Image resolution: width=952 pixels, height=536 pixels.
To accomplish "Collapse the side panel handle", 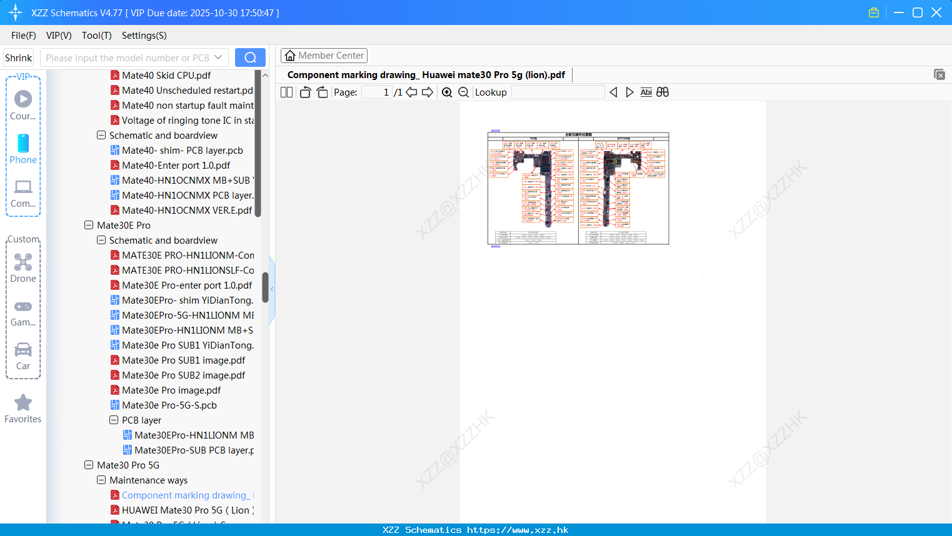I will (272, 289).
